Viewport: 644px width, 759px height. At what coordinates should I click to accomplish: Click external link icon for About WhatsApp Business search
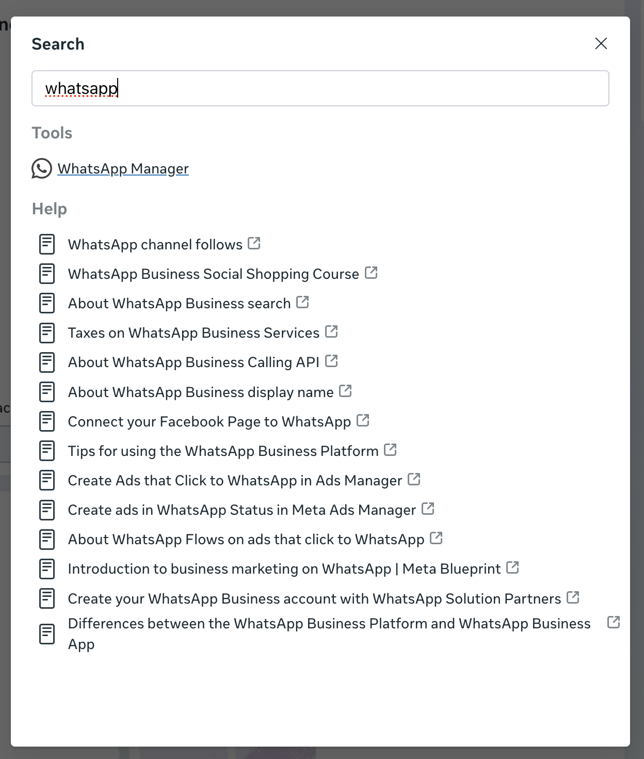(x=302, y=302)
